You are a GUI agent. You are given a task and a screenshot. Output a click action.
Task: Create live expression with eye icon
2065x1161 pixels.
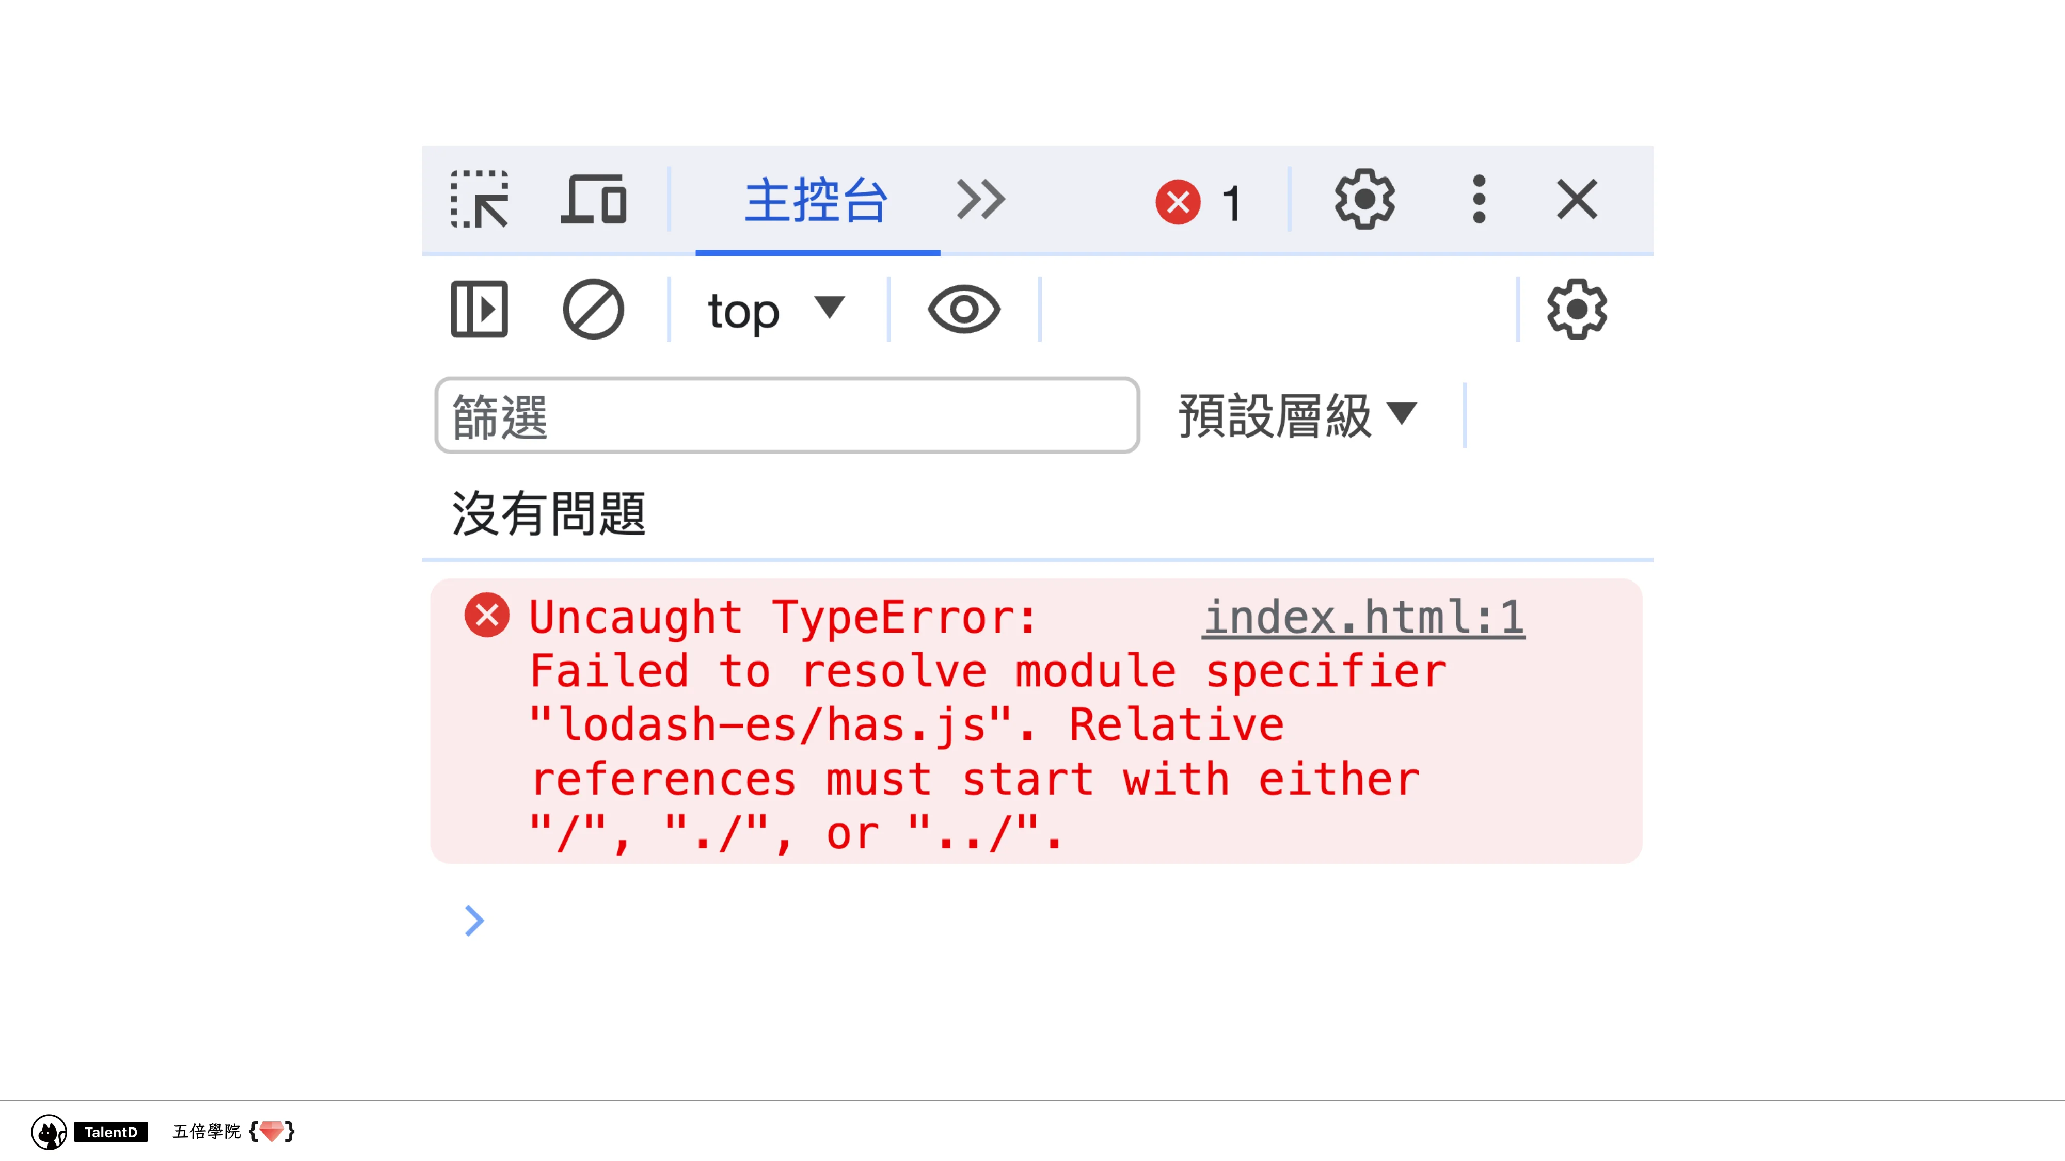(x=963, y=309)
